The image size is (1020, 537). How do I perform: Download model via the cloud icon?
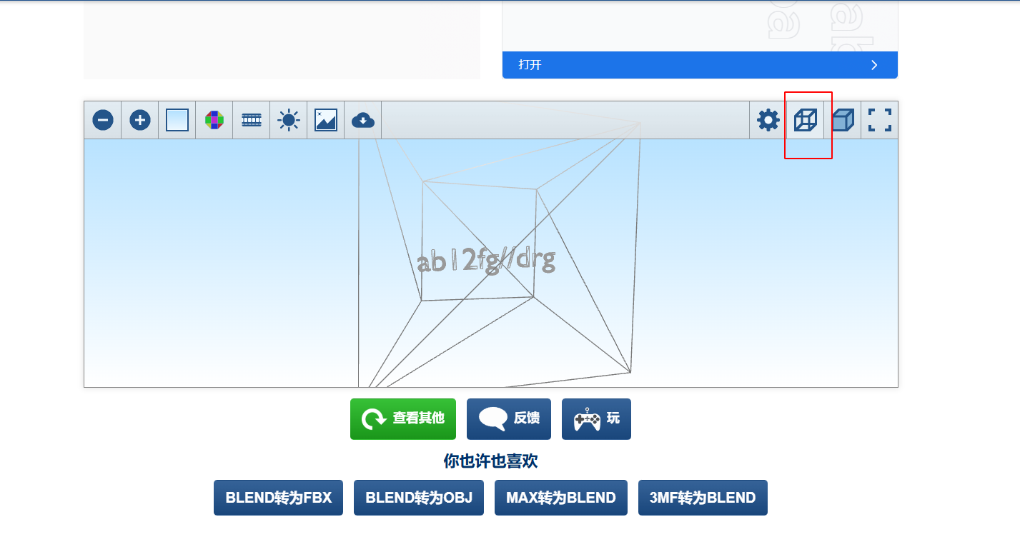363,120
